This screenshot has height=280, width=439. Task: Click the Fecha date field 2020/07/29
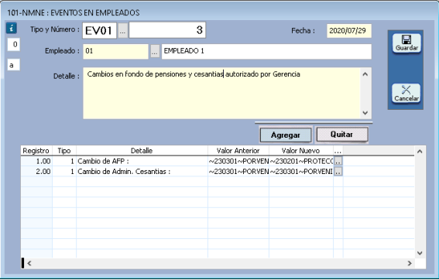(x=349, y=31)
